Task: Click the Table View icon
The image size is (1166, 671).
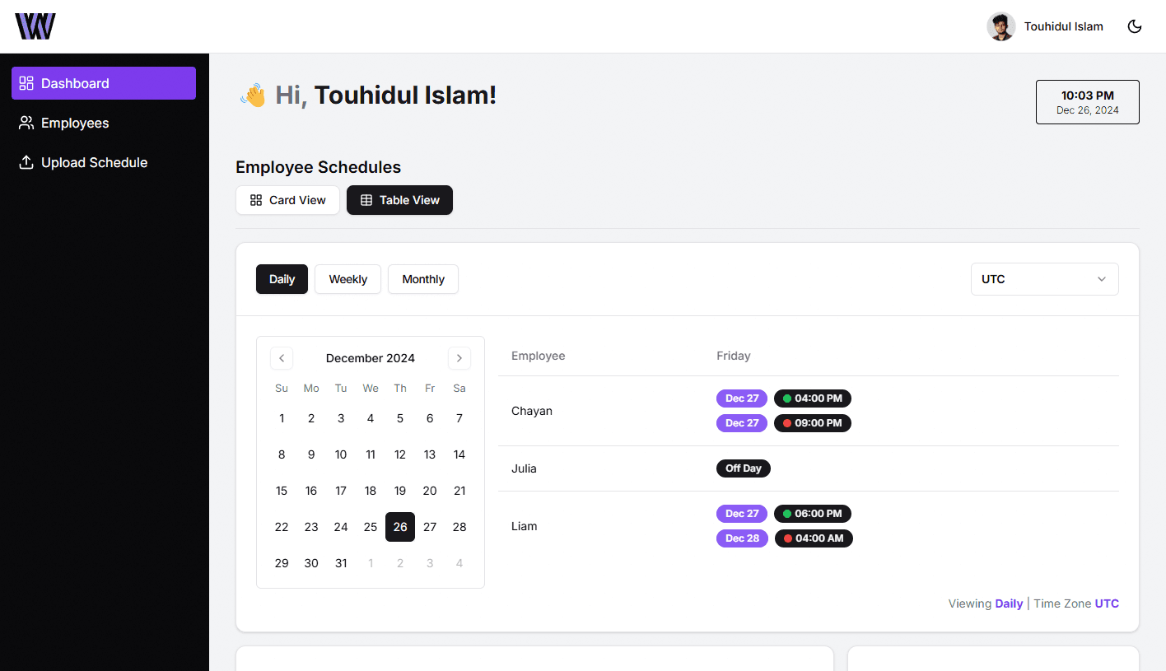Action: point(366,200)
